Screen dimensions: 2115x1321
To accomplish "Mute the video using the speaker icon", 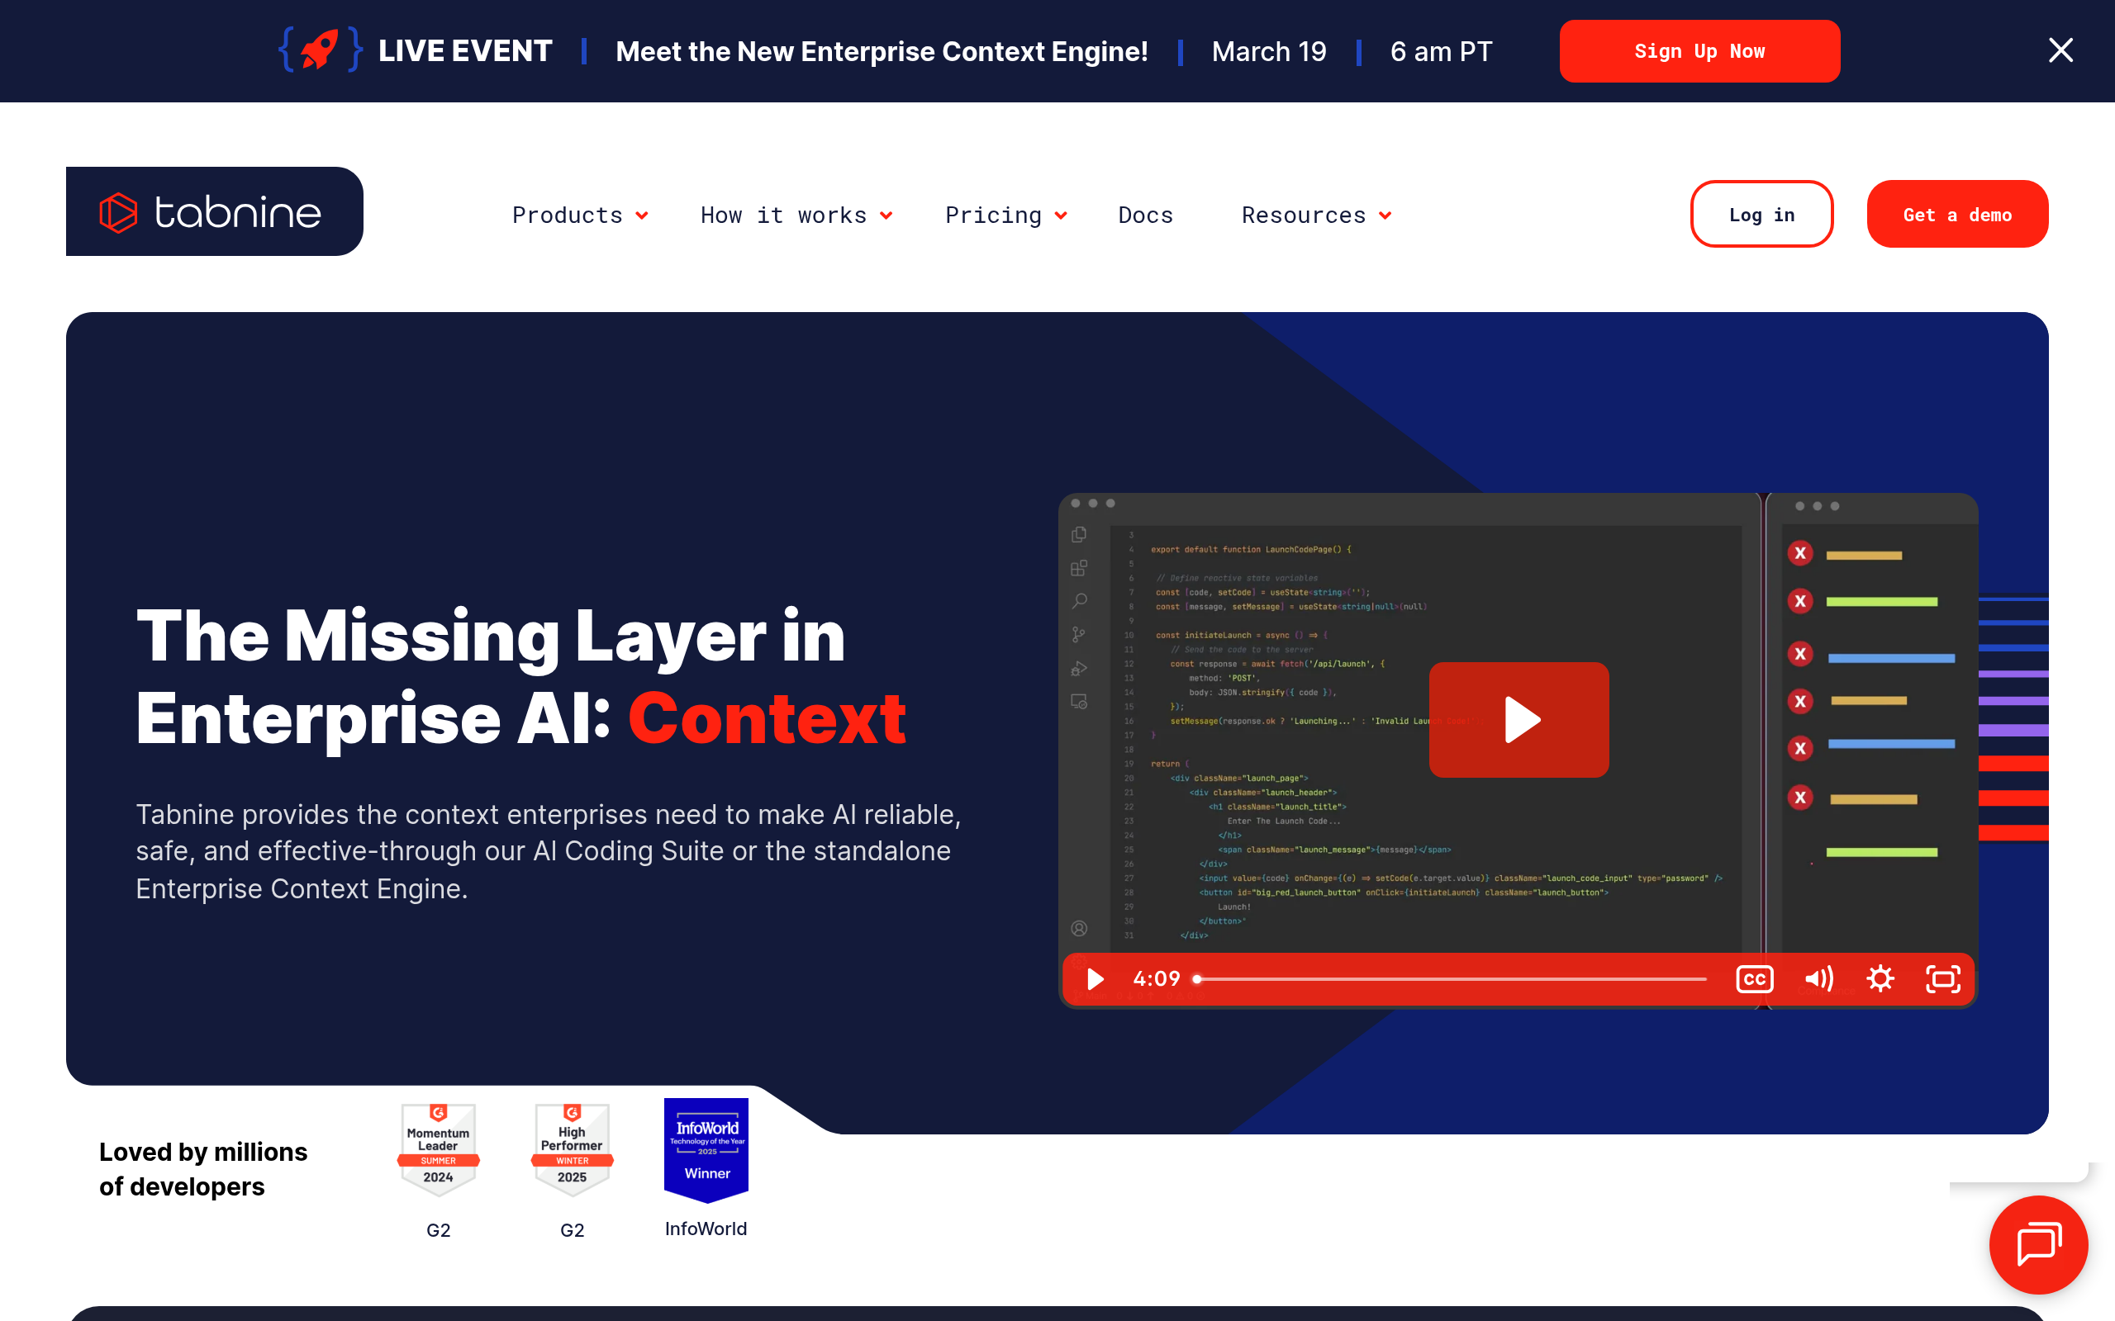I will pos(1818,978).
